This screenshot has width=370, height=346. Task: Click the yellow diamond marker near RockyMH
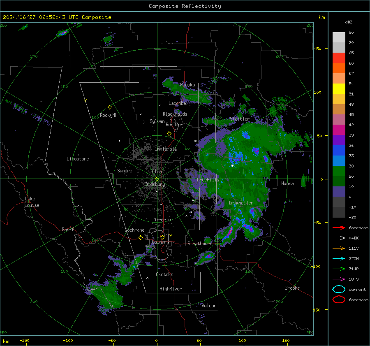click(x=110, y=107)
